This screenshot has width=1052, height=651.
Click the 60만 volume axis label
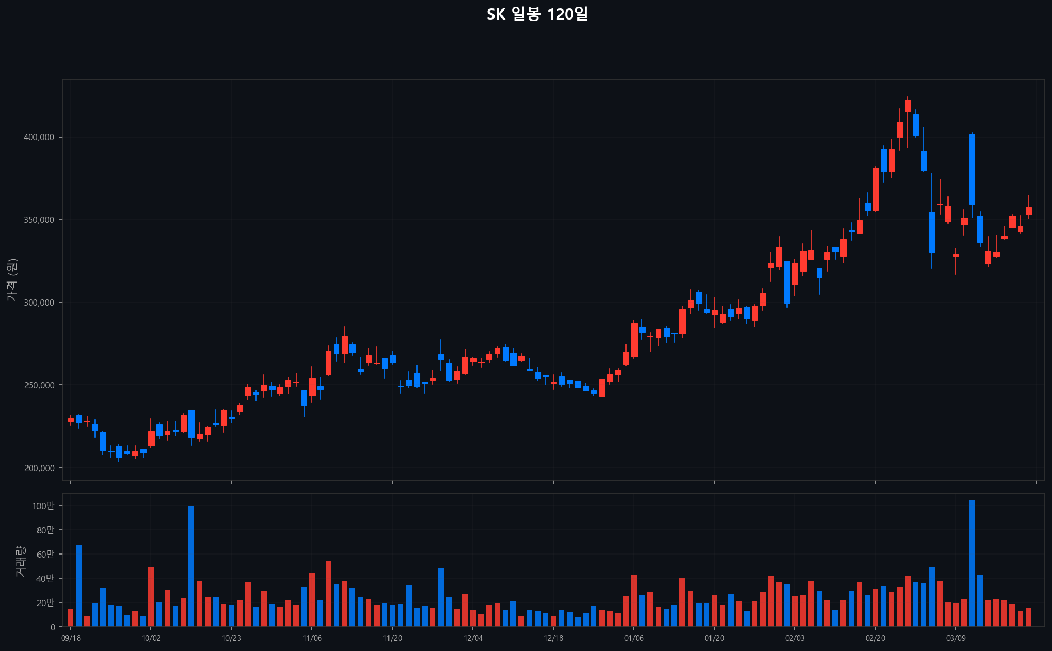(45, 555)
